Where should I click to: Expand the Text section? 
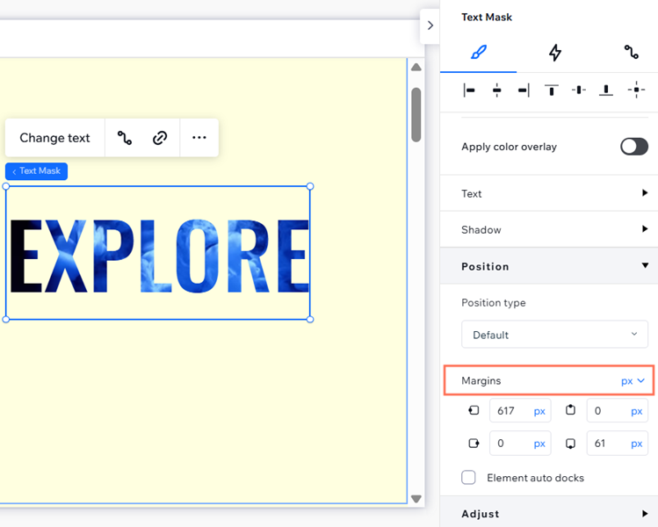coord(554,193)
